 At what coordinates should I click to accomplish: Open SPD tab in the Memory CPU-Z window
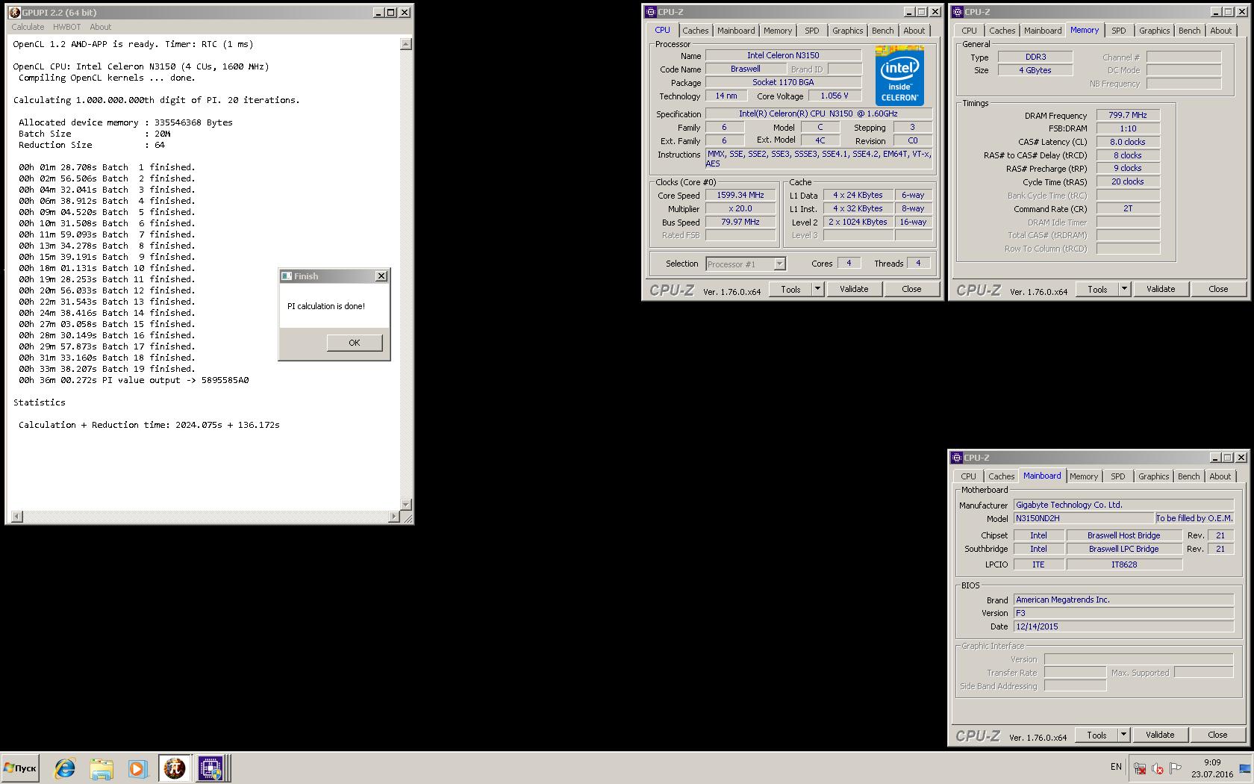1118,31
